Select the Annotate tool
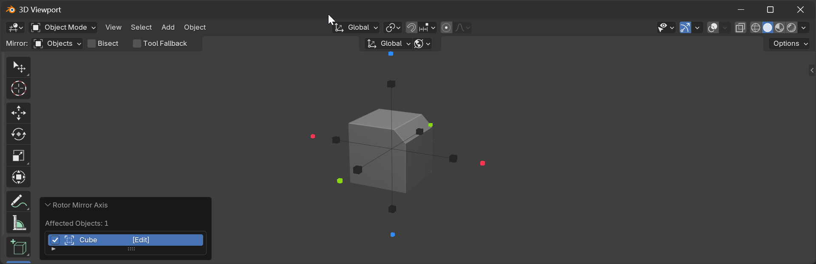816x264 pixels. click(18, 201)
